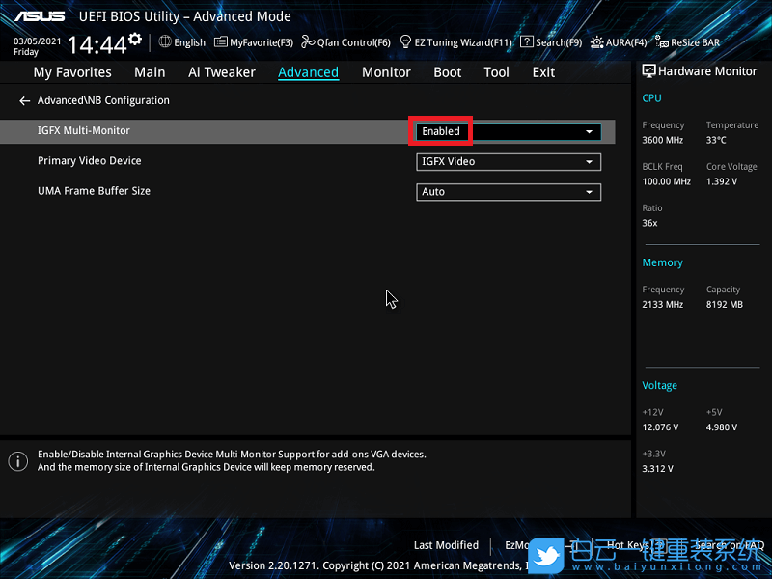Click the info icon beside the help description

[x=17, y=460]
